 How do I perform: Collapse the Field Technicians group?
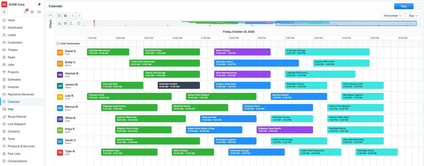pyautogui.click(x=58, y=43)
